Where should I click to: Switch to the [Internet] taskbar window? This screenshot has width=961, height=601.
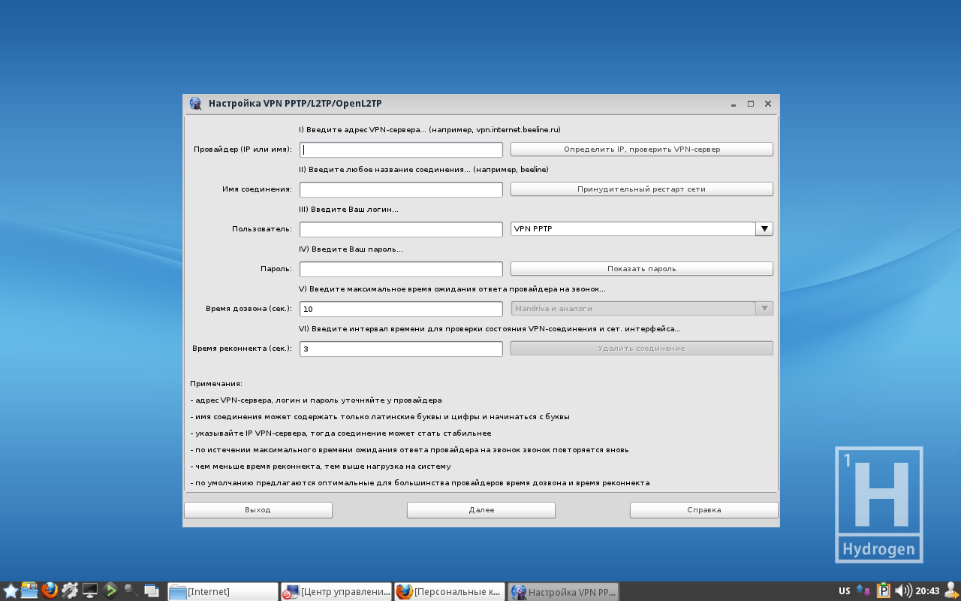pos(222,592)
